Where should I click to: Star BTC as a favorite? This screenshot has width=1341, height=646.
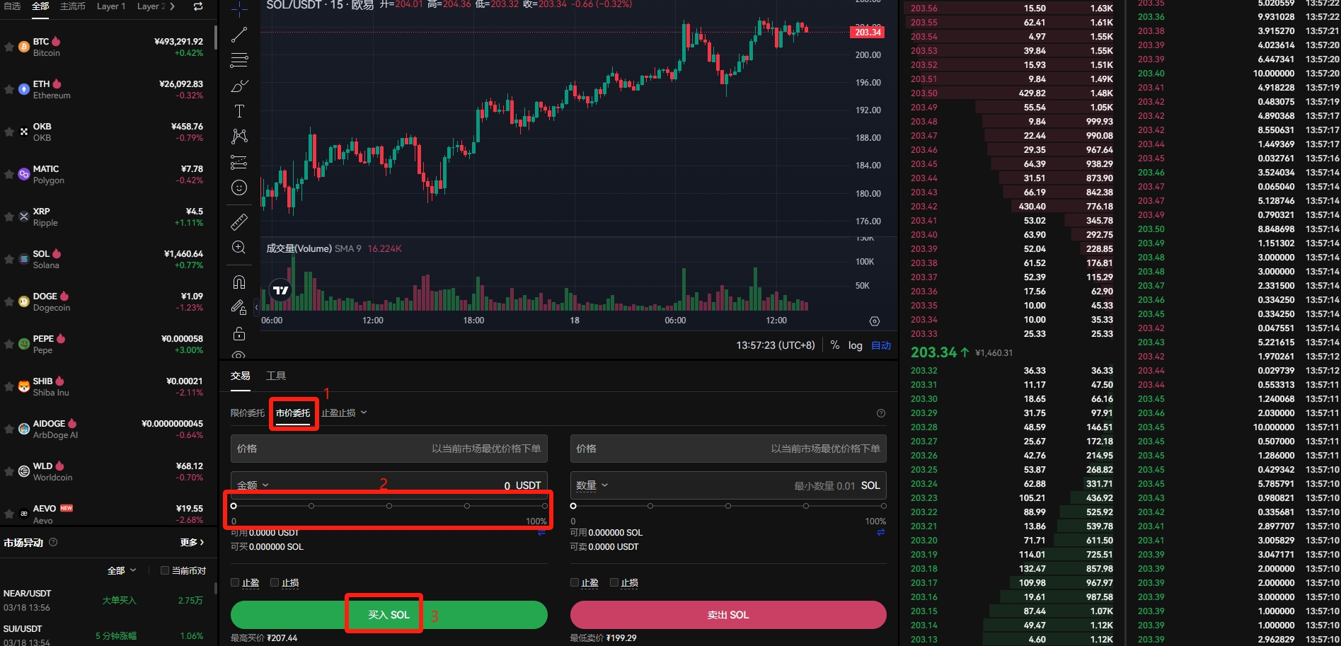point(9,47)
